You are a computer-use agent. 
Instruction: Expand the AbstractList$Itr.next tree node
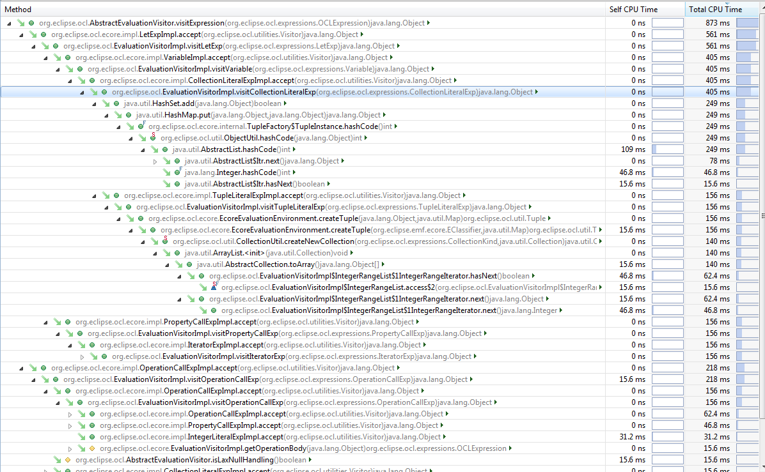click(x=155, y=161)
